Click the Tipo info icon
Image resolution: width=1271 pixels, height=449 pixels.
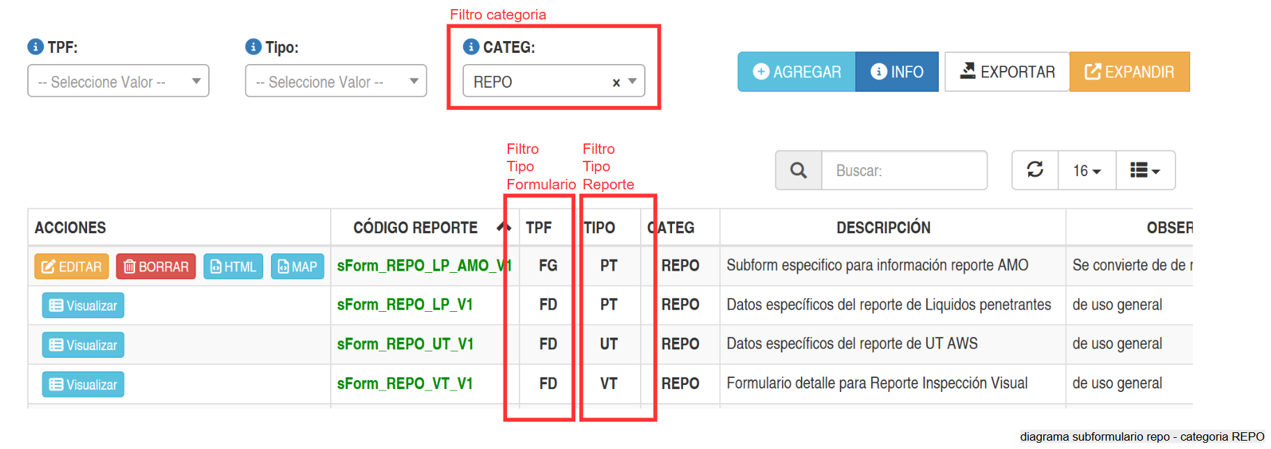coord(254,47)
